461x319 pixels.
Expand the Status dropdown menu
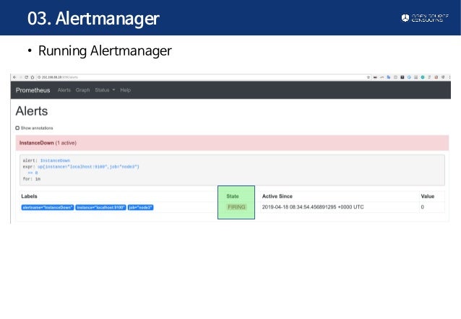[105, 90]
